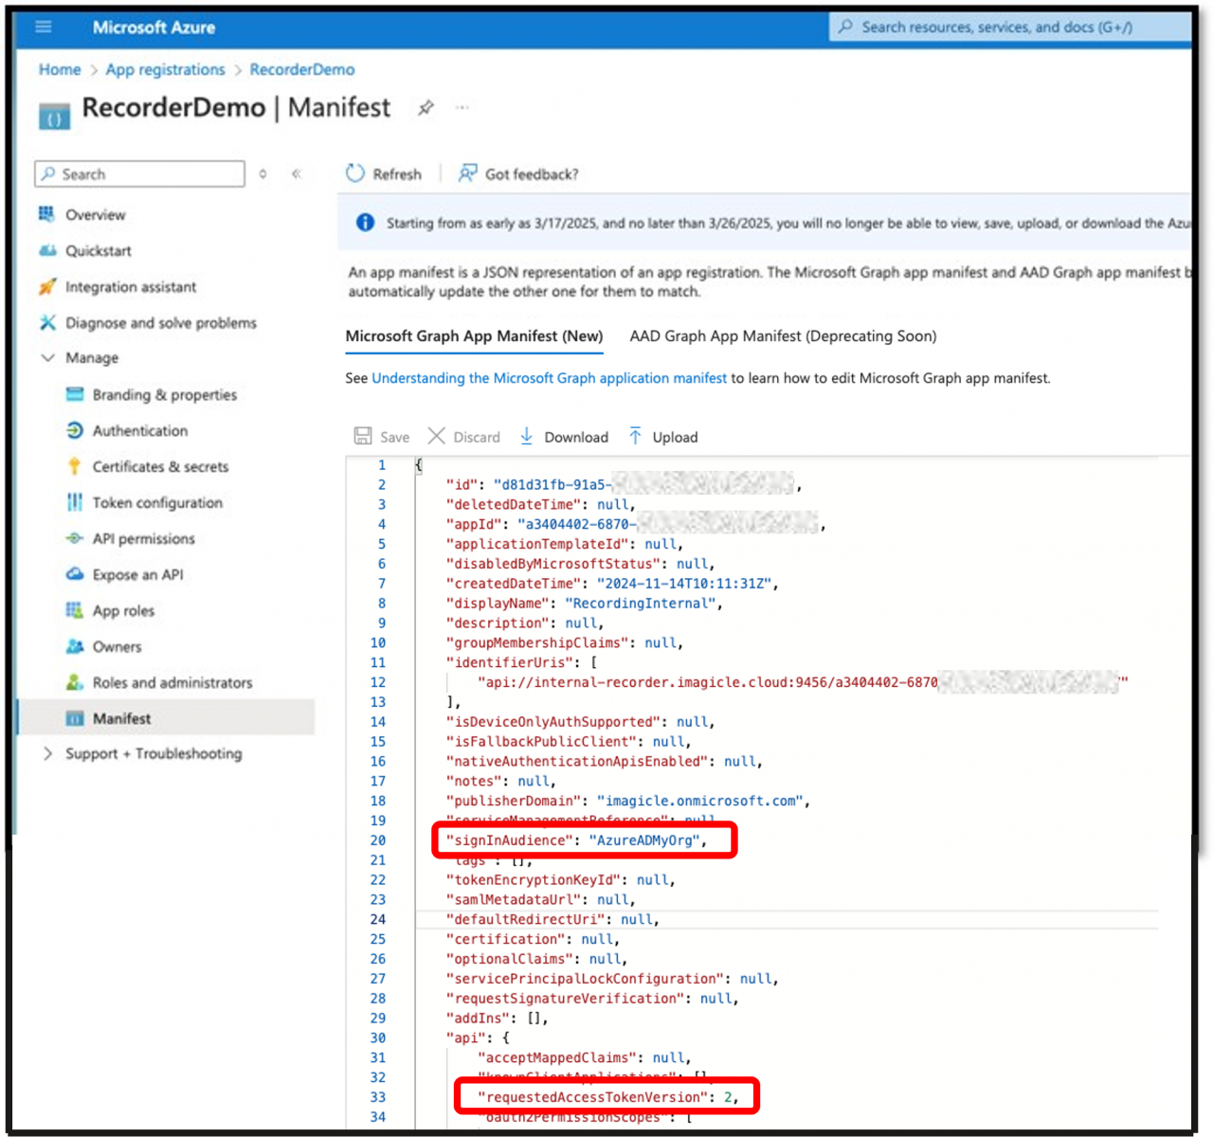Click the global Azure search bar
The image size is (1214, 1137).
tap(1009, 27)
